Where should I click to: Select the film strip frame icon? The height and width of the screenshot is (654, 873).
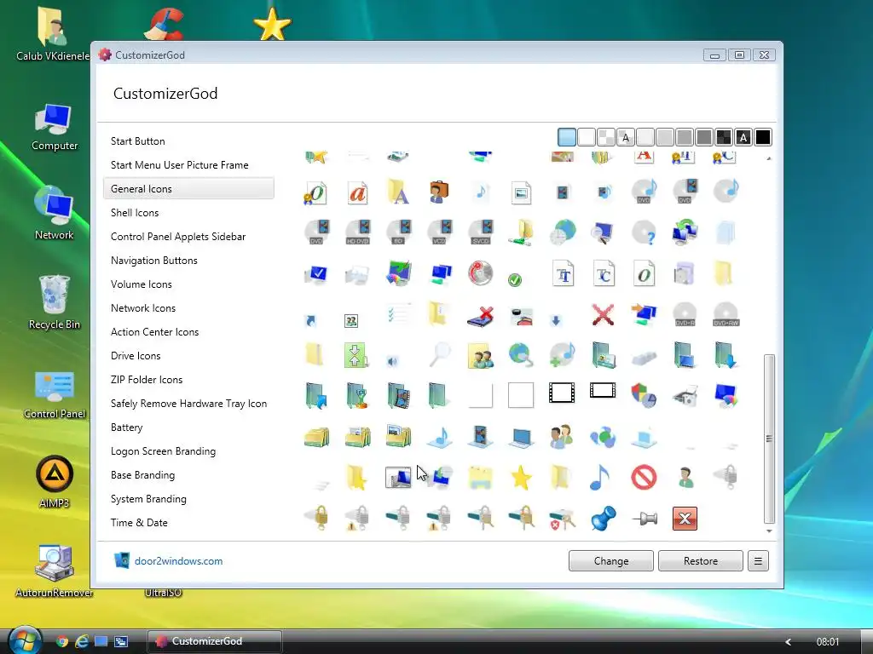[x=562, y=393]
